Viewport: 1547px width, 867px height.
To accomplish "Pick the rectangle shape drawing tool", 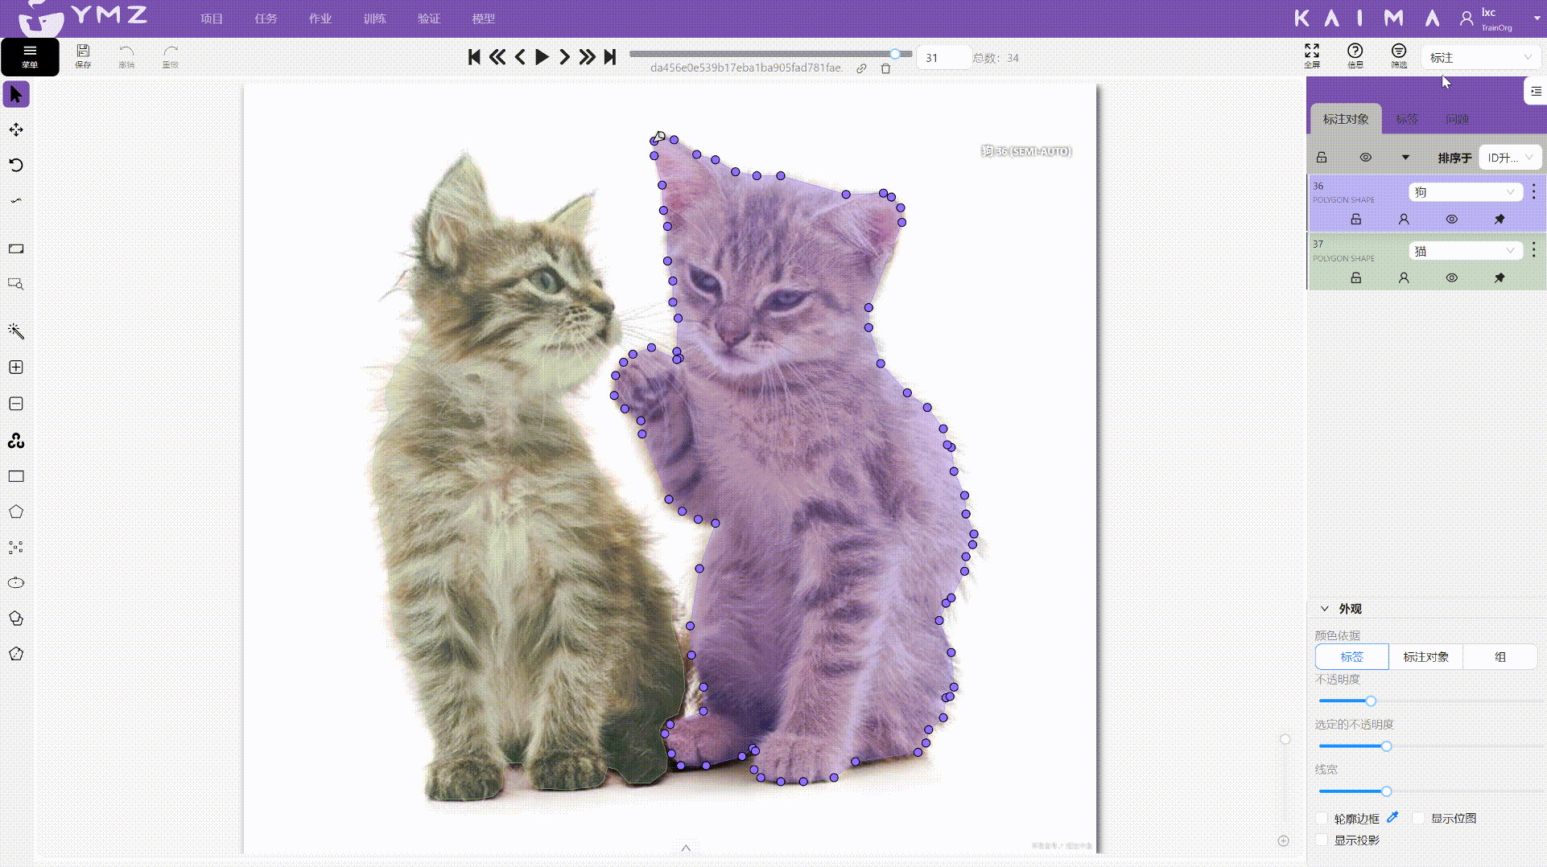I will tap(16, 477).
